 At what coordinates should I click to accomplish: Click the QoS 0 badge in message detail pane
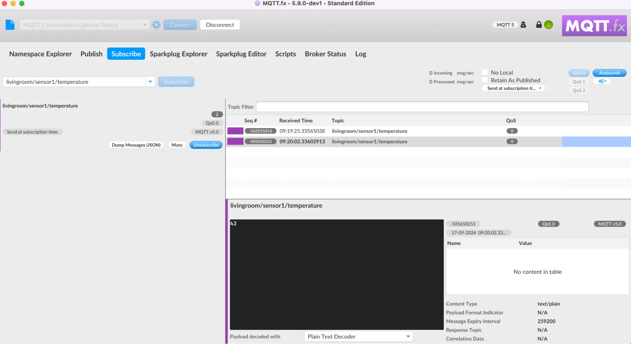click(x=549, y=224)
